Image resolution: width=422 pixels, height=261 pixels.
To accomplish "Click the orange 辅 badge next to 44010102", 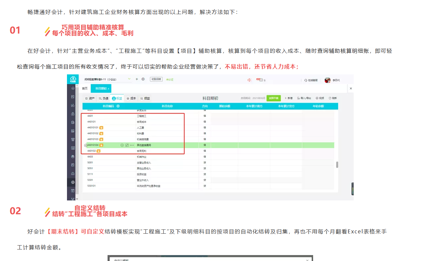I will pos(101,133).
